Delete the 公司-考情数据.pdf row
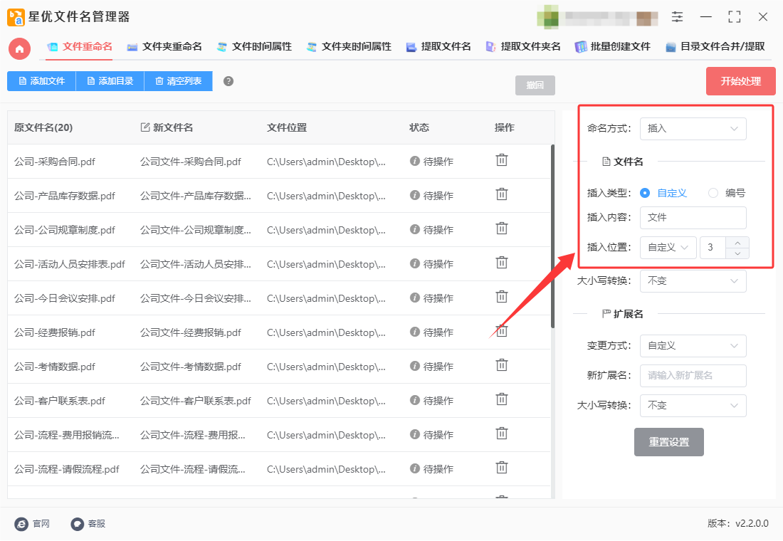This screenshot has width=783, height=541. pyautogui.click(x=501, y=365)
